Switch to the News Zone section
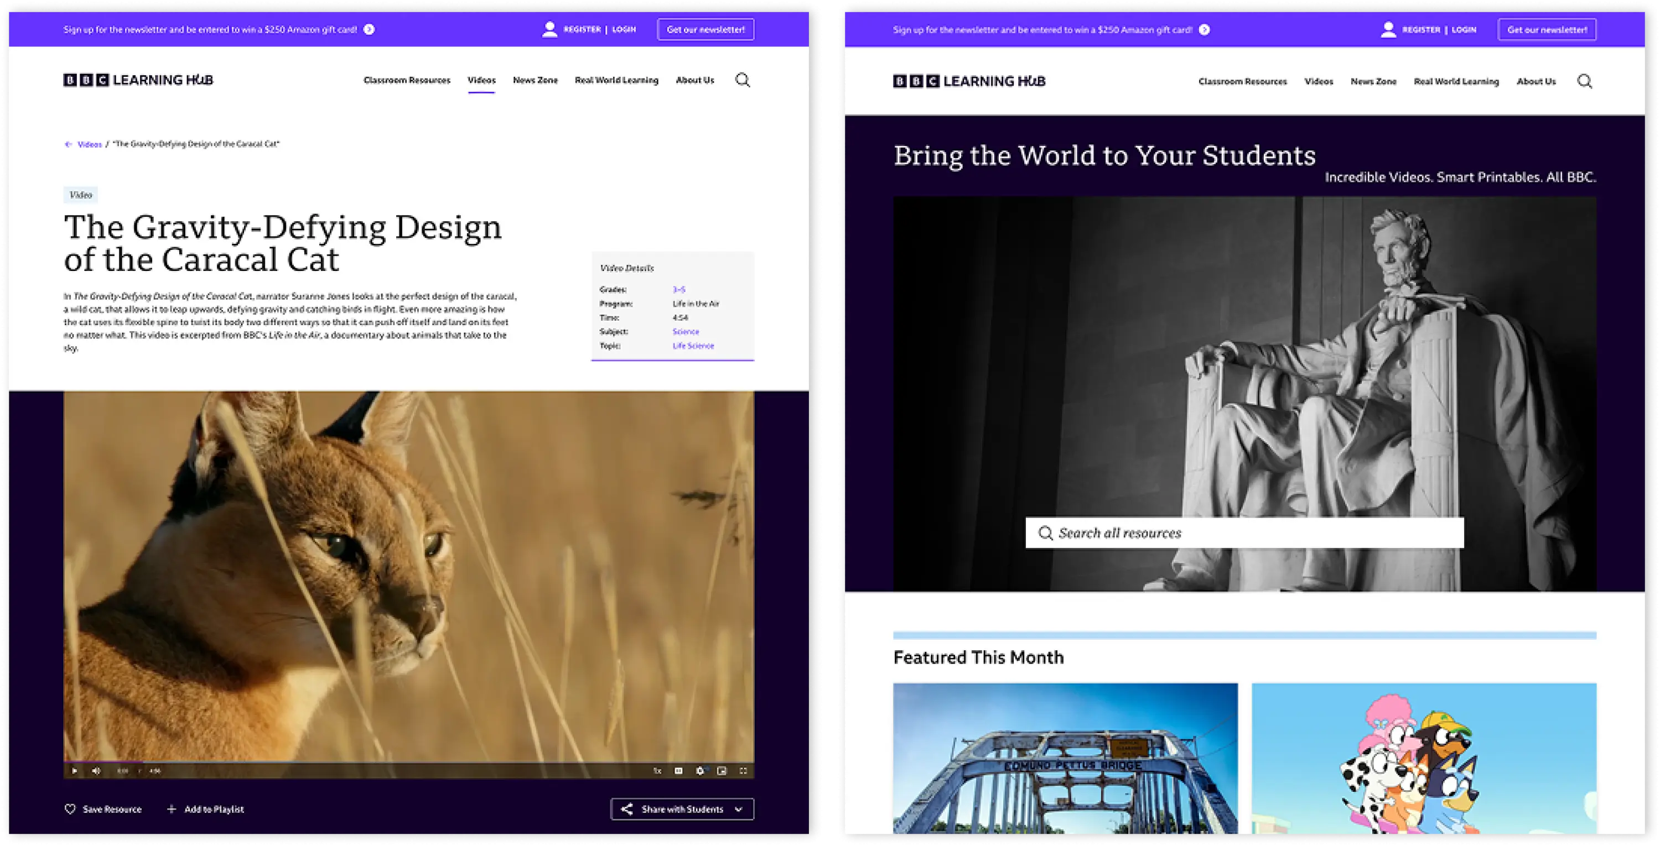This screenshot has width=1660, height=846. (x=535, y=80)
